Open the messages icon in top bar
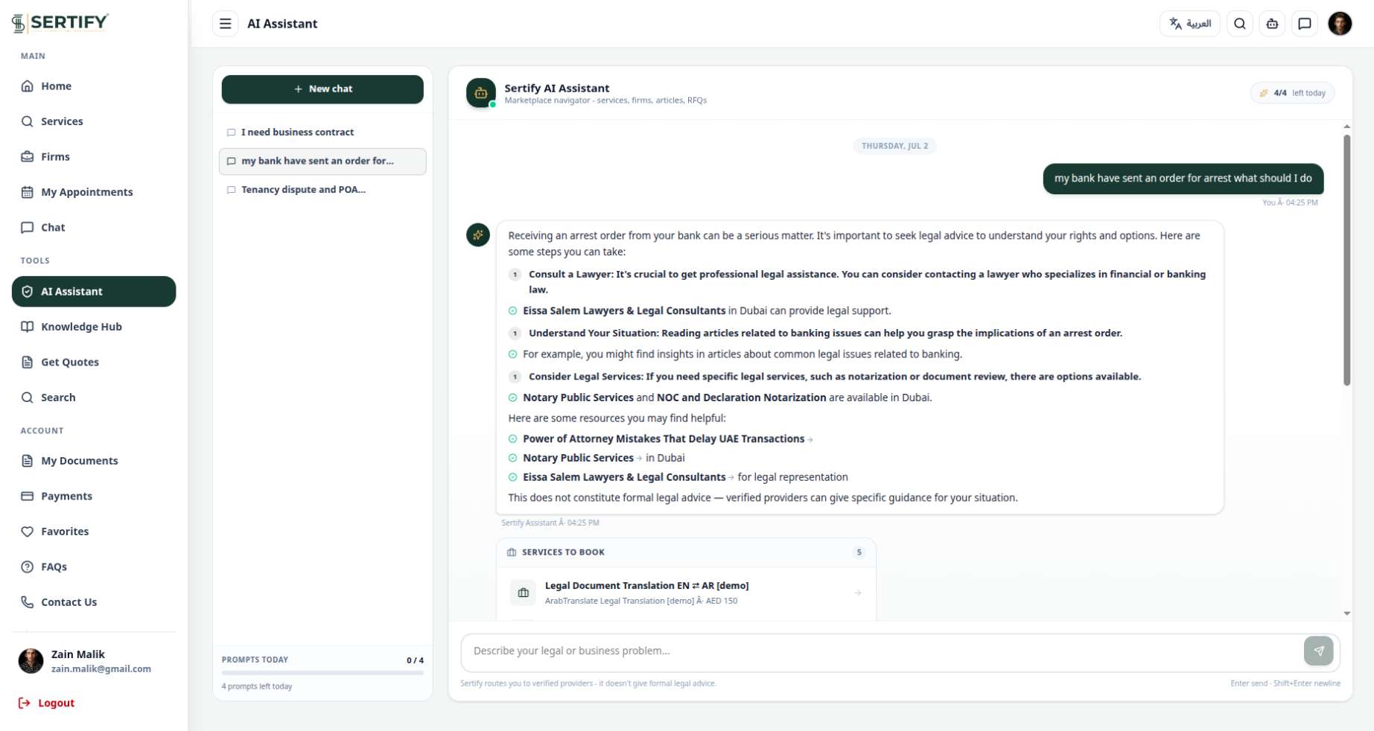Screen dimensions: 1374x731 tap(1305, 24)
